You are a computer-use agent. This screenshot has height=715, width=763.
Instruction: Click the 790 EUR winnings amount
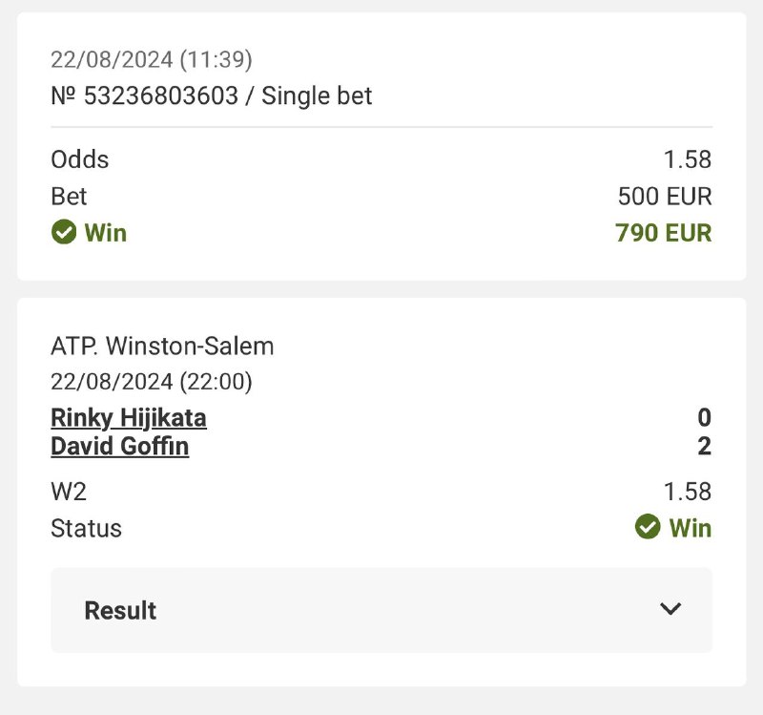click(663, 232)
